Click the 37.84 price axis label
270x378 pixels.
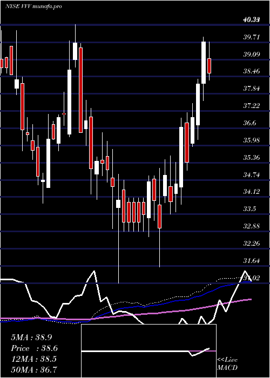pyautogui.click(x=251, y=89)
